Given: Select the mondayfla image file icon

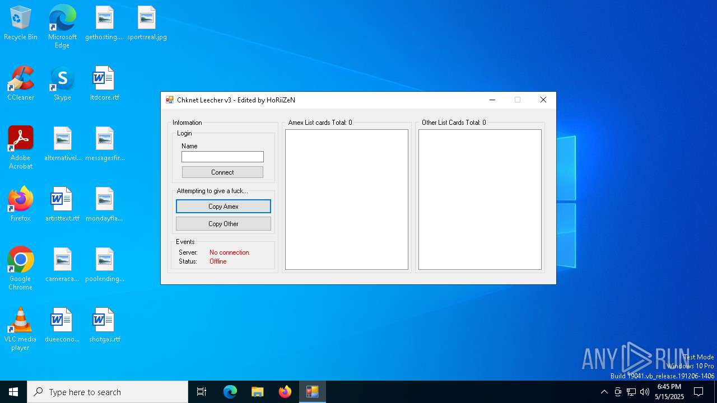Looking at the screenshot, I should 104,205.
